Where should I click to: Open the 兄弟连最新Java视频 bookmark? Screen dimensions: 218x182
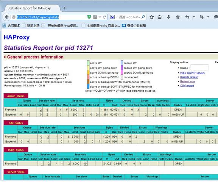coord(60,26)
